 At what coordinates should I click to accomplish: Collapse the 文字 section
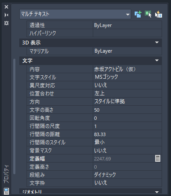coord(157,60)
